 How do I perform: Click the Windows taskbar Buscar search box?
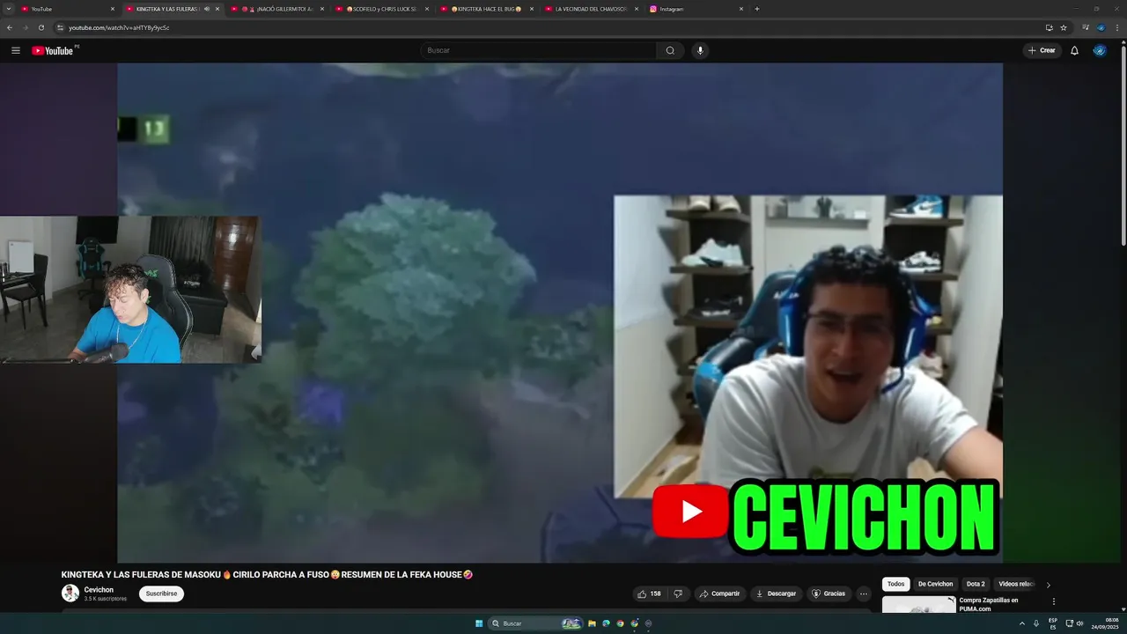[x=535, y=623]
